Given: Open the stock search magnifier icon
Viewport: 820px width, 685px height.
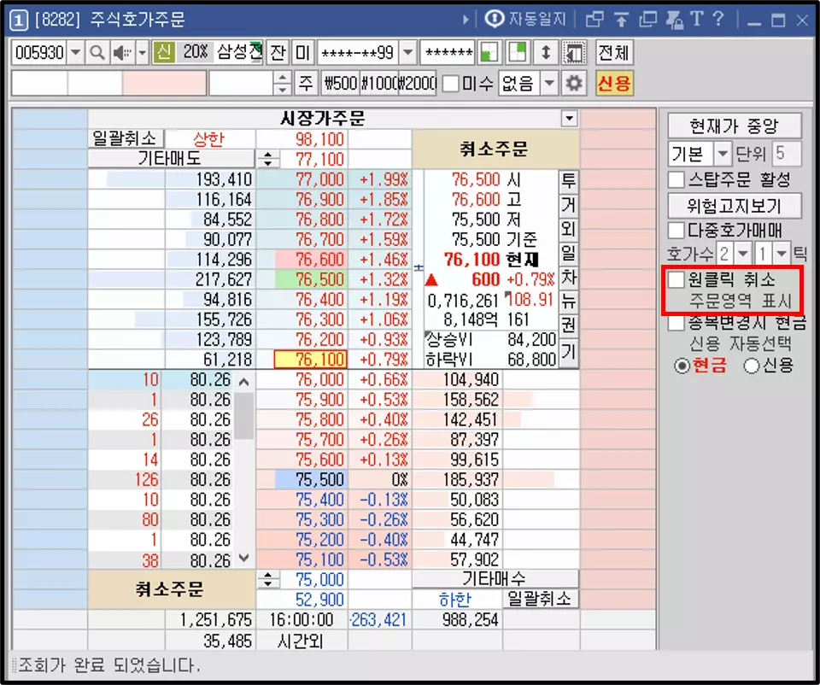Looking at the screenshot, I should 97,52.
